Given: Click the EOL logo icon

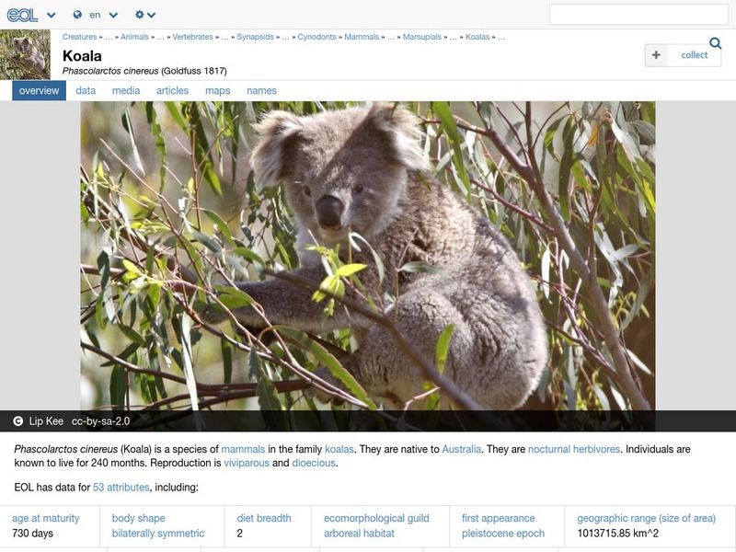Looking at the screenshot, I should pyautogui.click(x=22, y=14).
